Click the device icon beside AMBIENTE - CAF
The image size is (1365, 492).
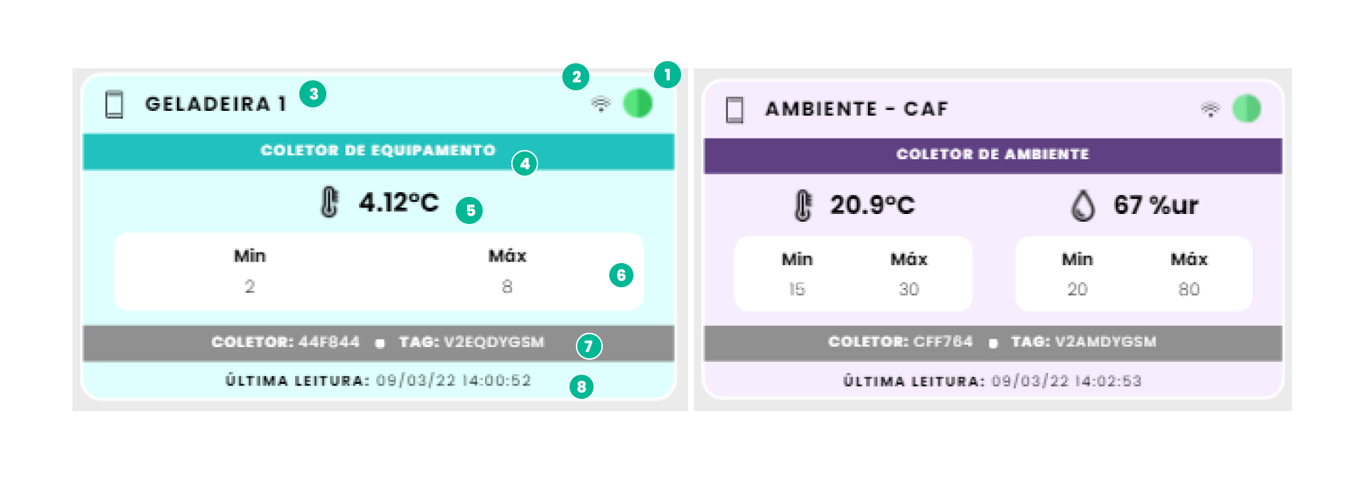click(734, 110)
